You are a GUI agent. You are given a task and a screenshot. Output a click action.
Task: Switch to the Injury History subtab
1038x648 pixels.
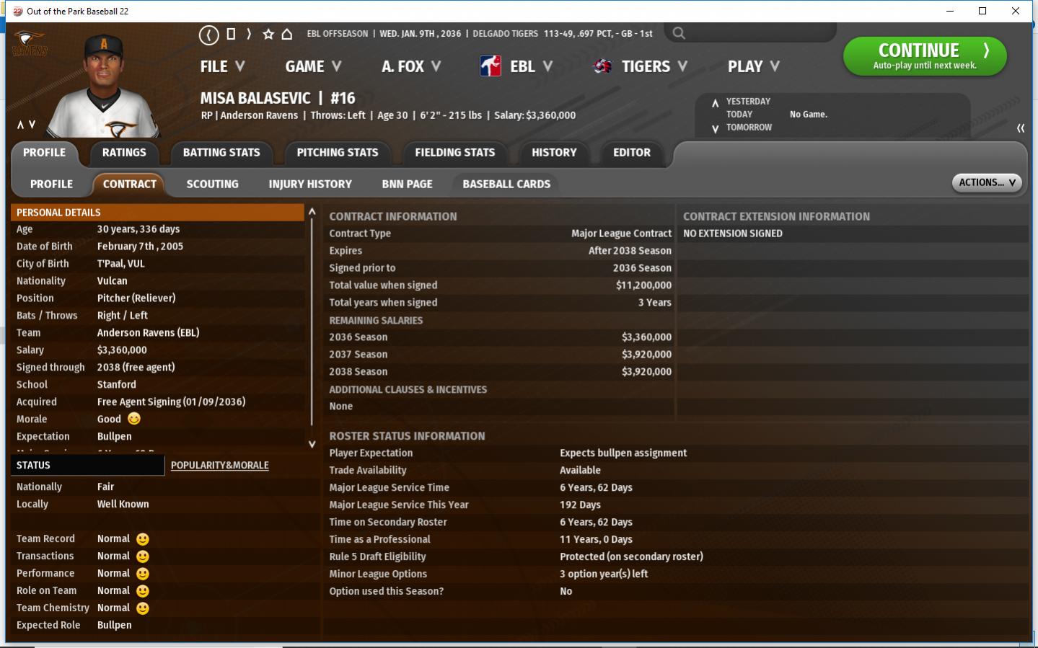tap(310, 185)
